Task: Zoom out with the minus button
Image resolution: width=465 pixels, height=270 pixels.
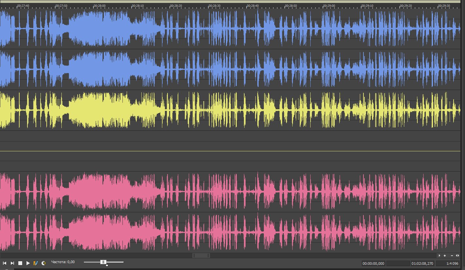Action: click(x=452, y=256)
